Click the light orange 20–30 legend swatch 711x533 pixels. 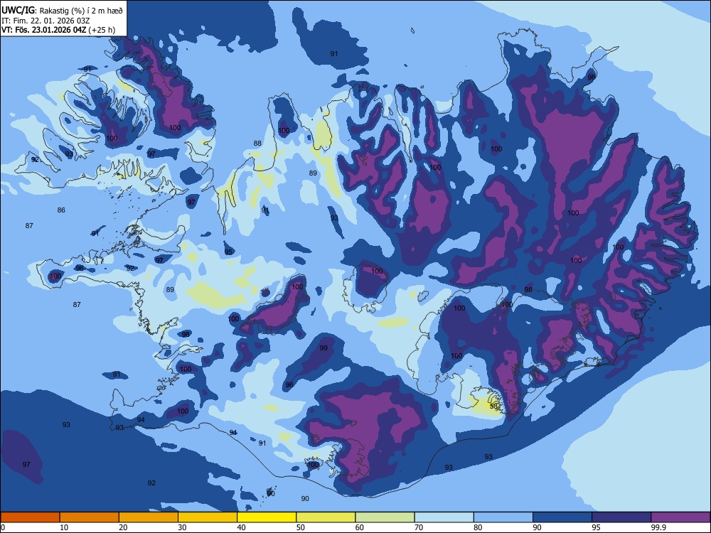tap(149, 517)
